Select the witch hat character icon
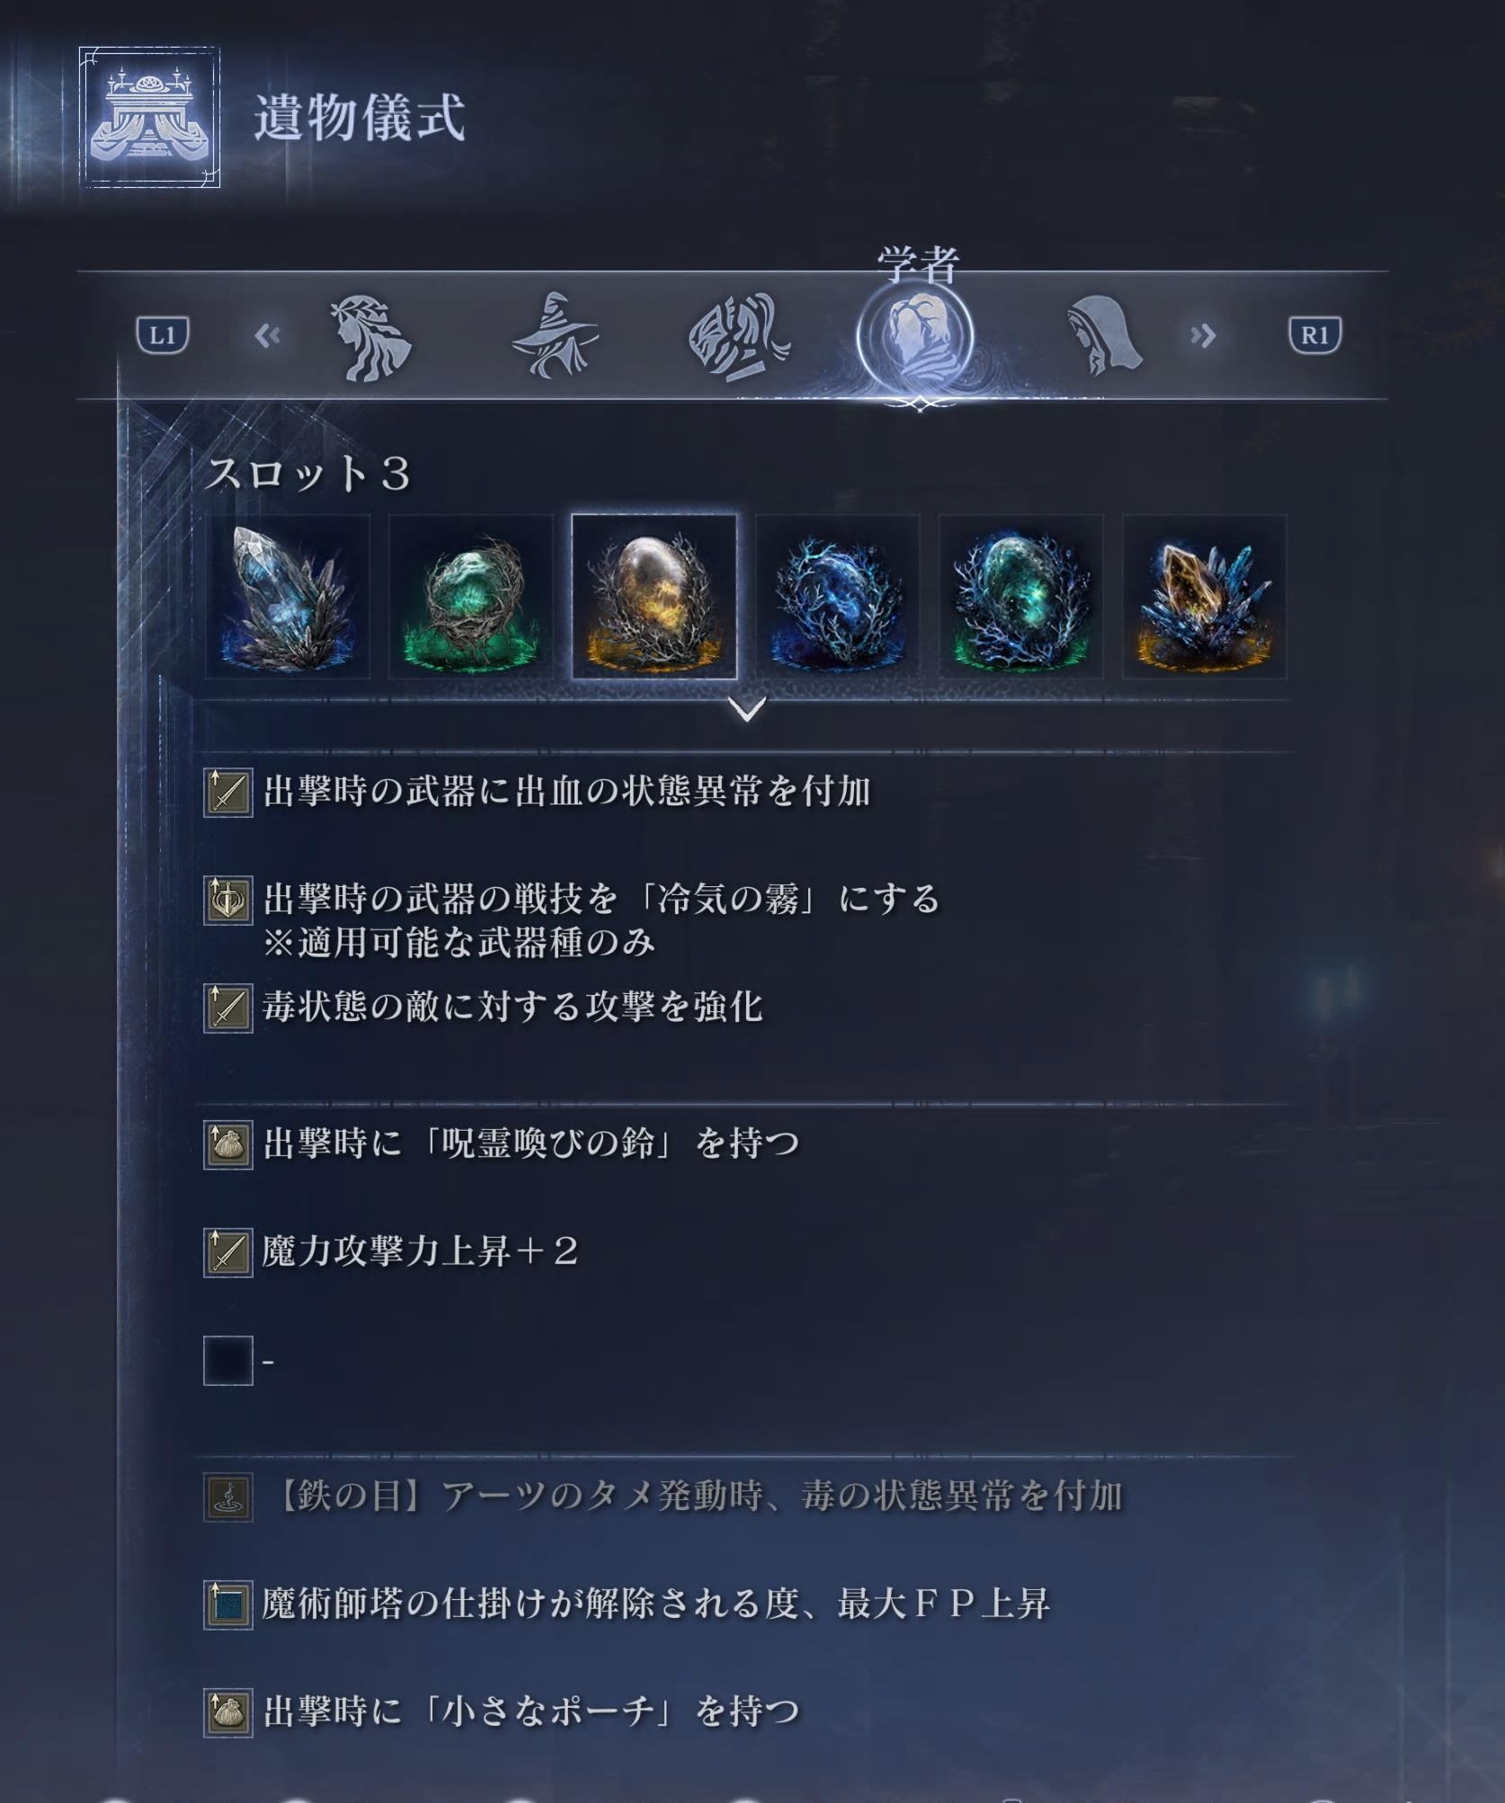The height and width of the screenshot is (1803, 1505). (555, 335)
